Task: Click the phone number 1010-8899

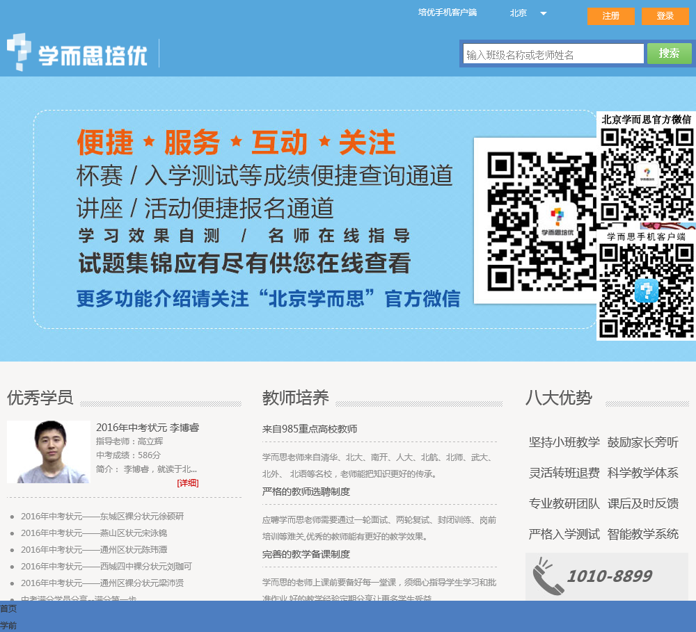Action: (x=610, y=576)
